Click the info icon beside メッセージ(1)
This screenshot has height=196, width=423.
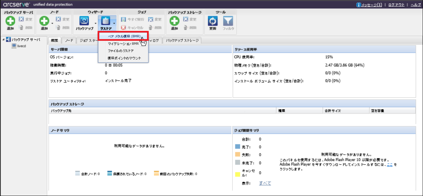pos(359,5)
